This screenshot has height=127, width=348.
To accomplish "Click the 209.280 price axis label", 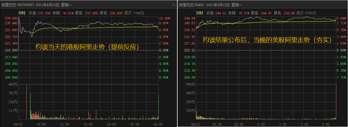I will pyautogui.click(x=11, y=64).
